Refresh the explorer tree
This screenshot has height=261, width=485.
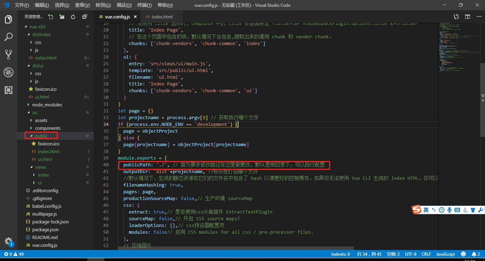click(x=73, y=17)
